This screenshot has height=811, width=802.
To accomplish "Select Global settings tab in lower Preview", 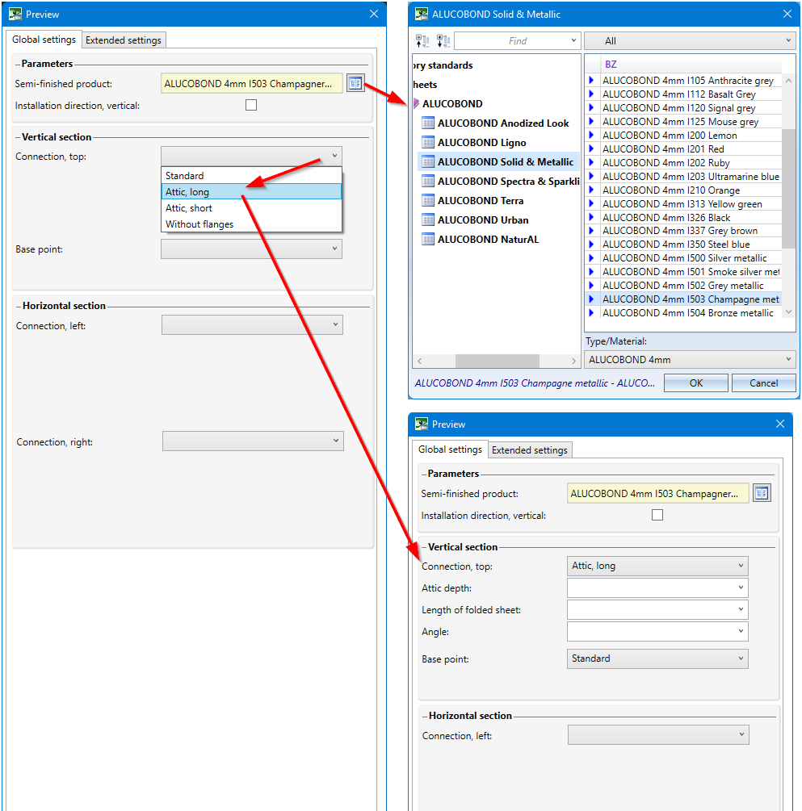I will coord(450,449).
